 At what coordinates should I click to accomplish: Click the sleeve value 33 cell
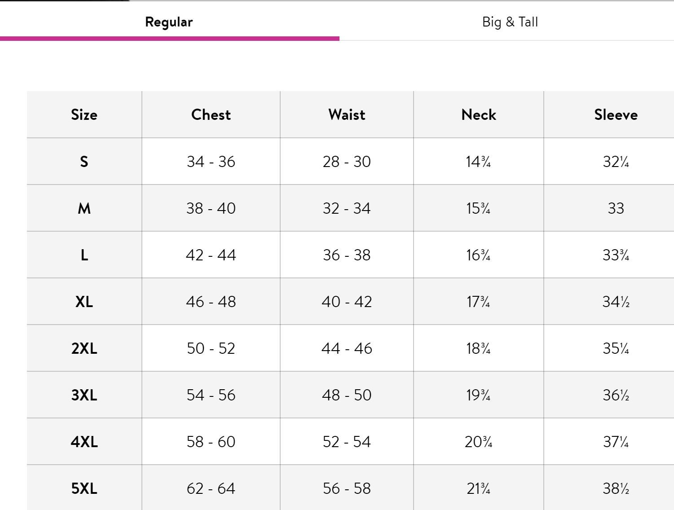point(616,208)
